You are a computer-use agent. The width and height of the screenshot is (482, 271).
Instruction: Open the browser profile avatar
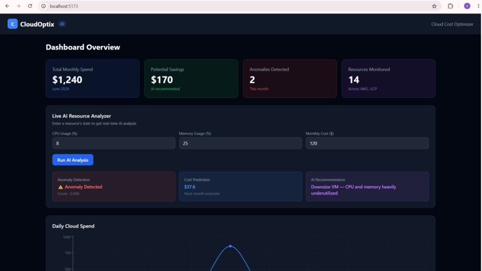point(467,6)
